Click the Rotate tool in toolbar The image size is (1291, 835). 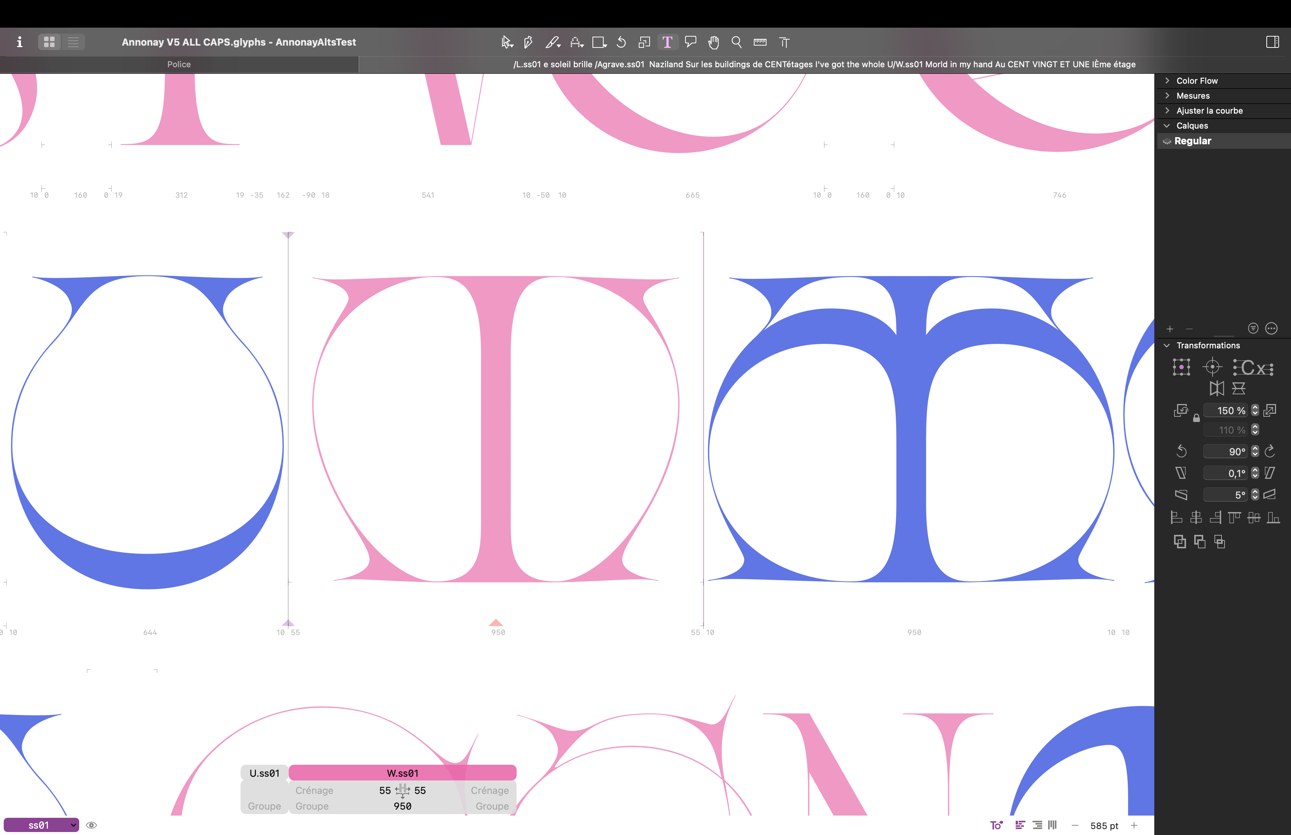(621, 42)
